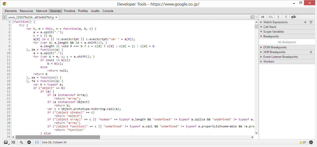Viewport: 317px width, 147px height.
Task: Switch to the Console panel
Action: click(x=108, y=11)
